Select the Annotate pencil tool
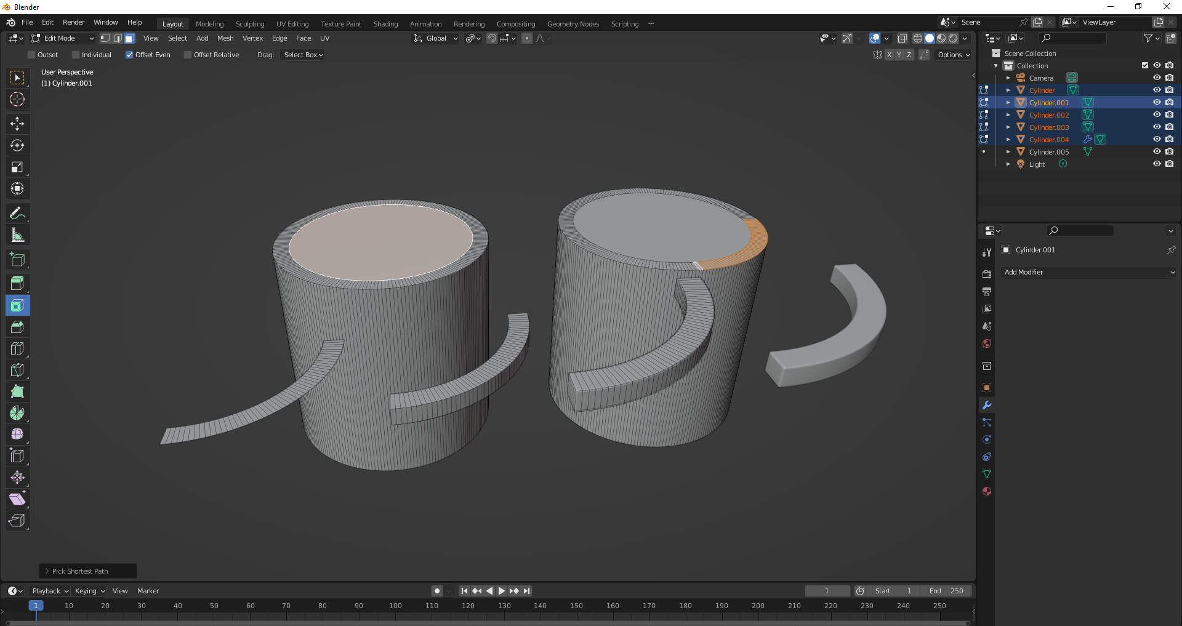 [17, 214]
